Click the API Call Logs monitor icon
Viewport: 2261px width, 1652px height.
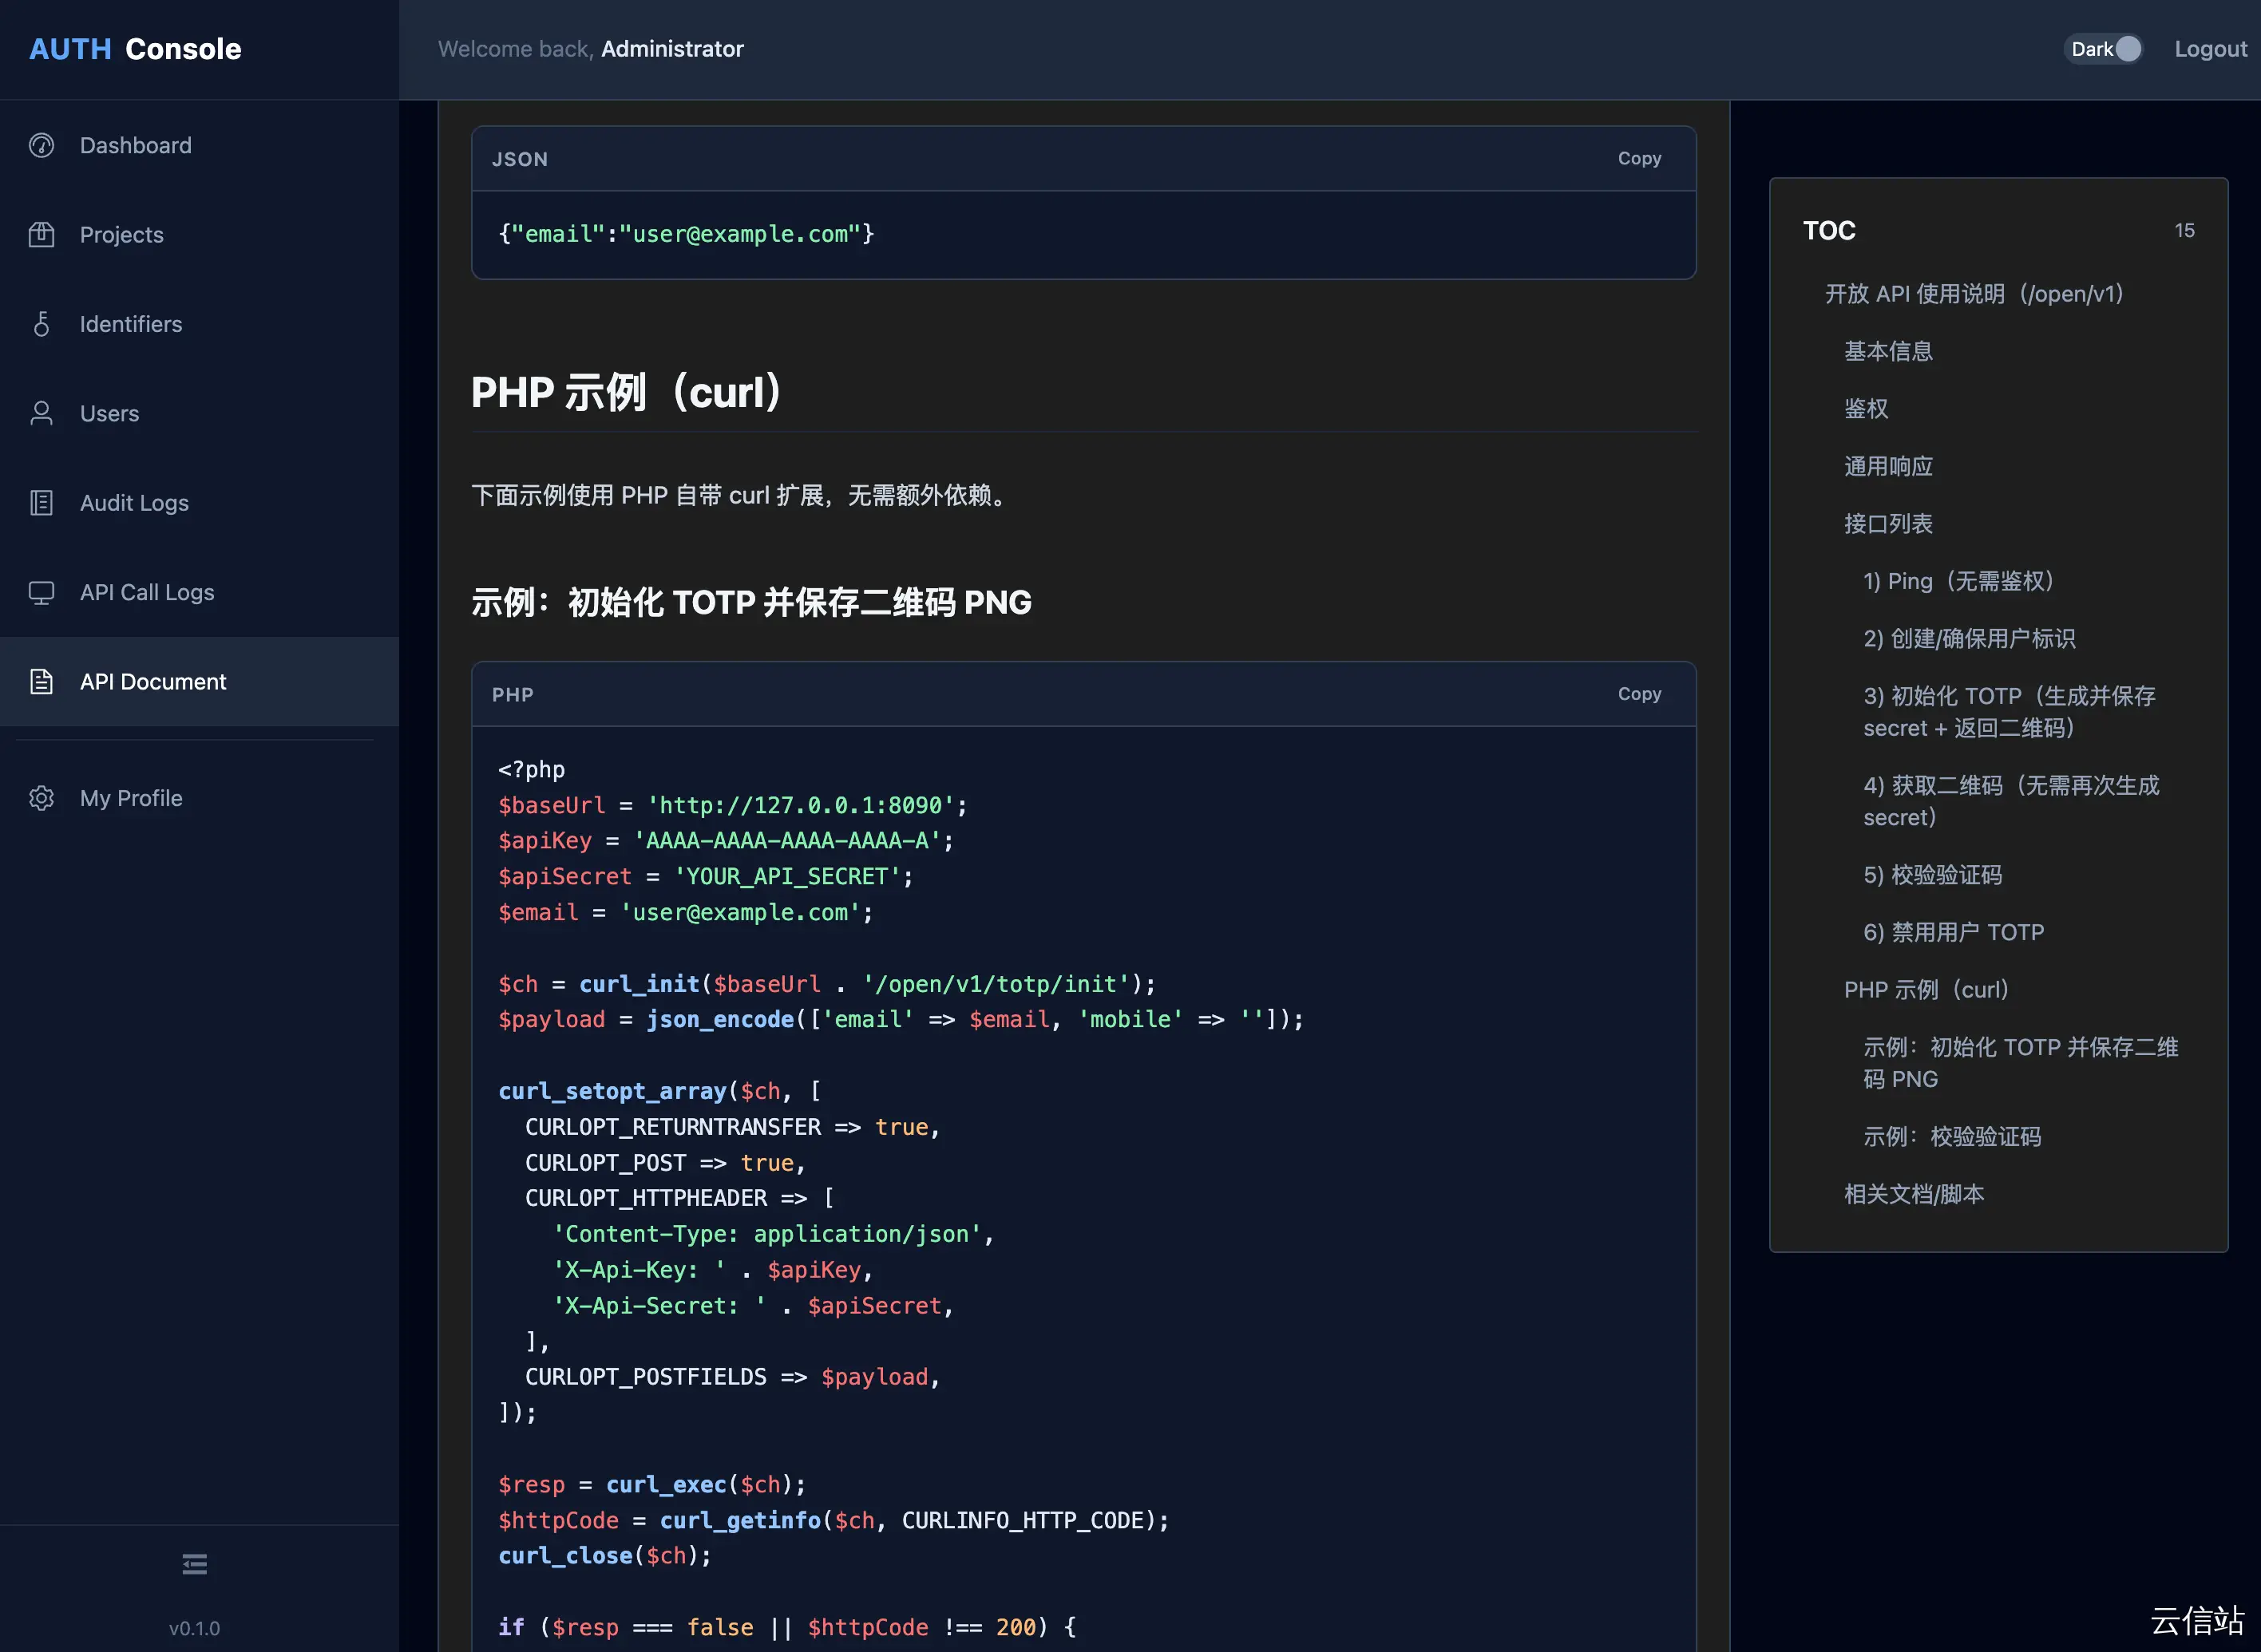coord(41,592)
